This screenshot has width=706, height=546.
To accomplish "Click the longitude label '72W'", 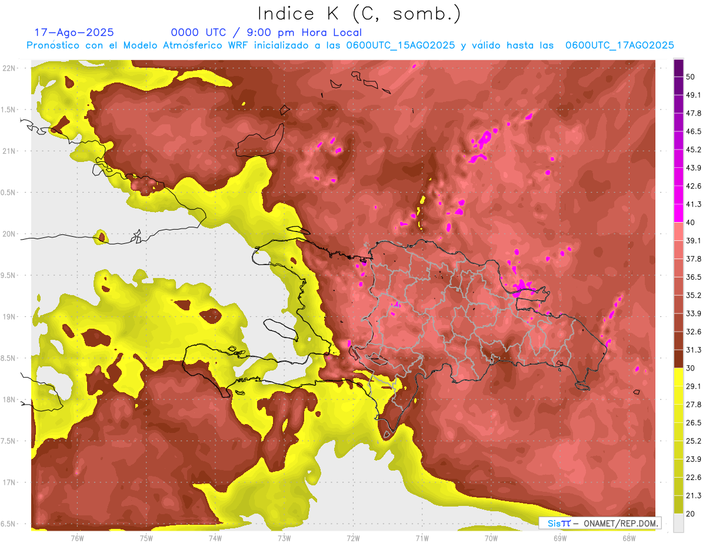I will click(x=353, y=538).
